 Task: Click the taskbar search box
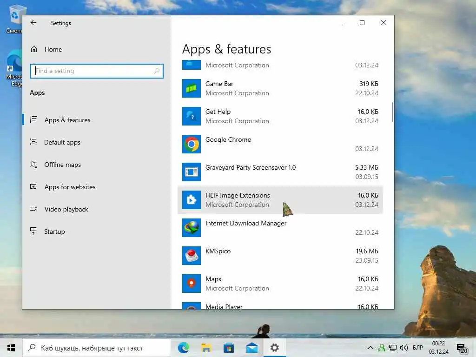(x=97, y=348)
